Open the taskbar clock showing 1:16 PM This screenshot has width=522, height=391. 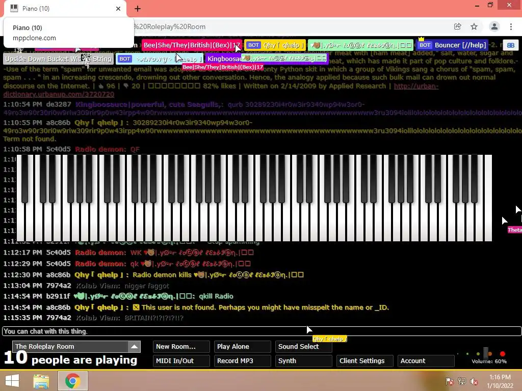(500, 381)
